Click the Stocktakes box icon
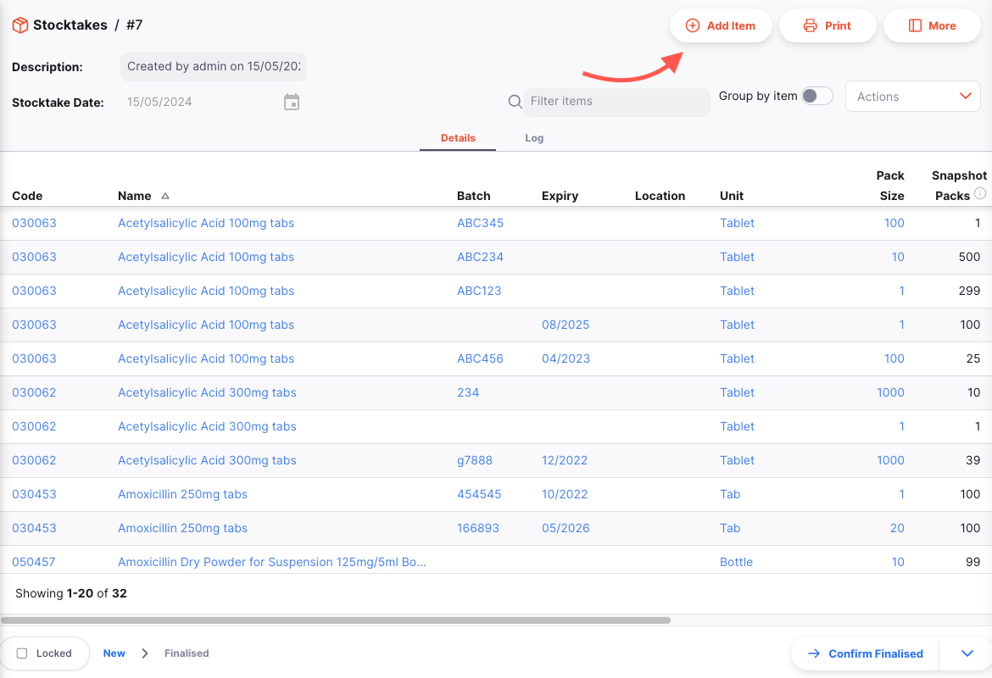Screen dimensions: 992x678 coord(20,25)
